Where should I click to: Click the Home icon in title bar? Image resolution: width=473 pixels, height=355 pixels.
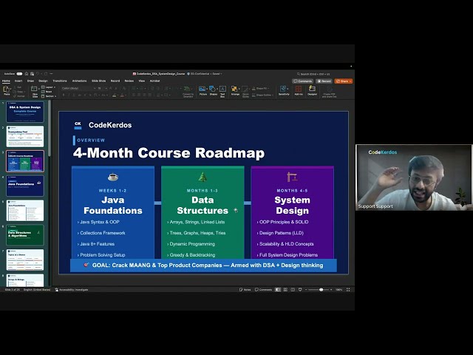27,74
